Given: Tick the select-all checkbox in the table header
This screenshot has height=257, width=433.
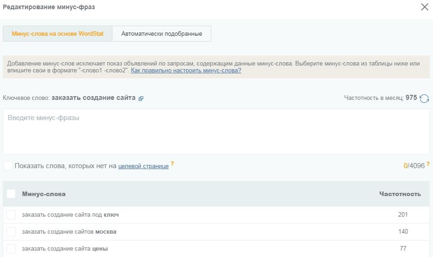Looking at the screenshot, I should tap(11, 194).
